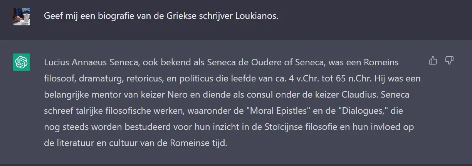Click the thumbs up icon on the response
Image resolution: width=472 pixels, height=166 pixels.
[433, 61]
